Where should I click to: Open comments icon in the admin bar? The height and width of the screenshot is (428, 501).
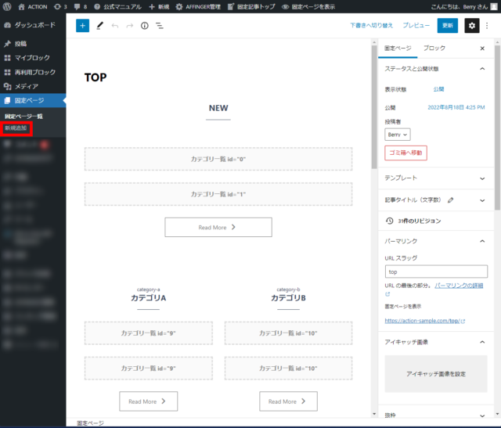click(78, 6)
